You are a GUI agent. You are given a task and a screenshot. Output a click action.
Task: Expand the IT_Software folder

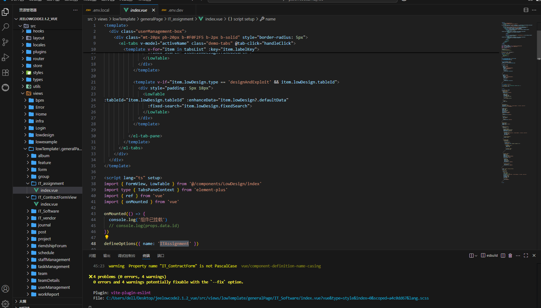(x=48, y=211)
